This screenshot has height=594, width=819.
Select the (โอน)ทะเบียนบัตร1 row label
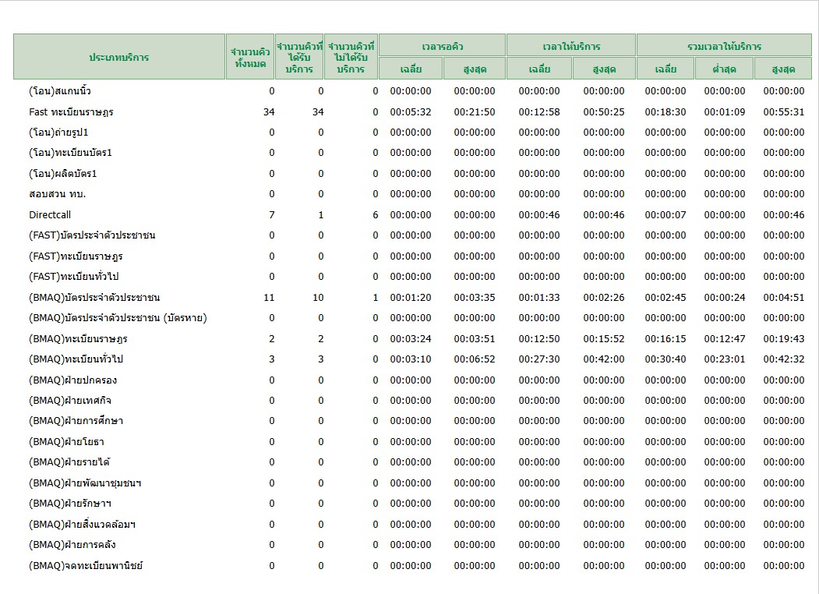click(70, 153)
